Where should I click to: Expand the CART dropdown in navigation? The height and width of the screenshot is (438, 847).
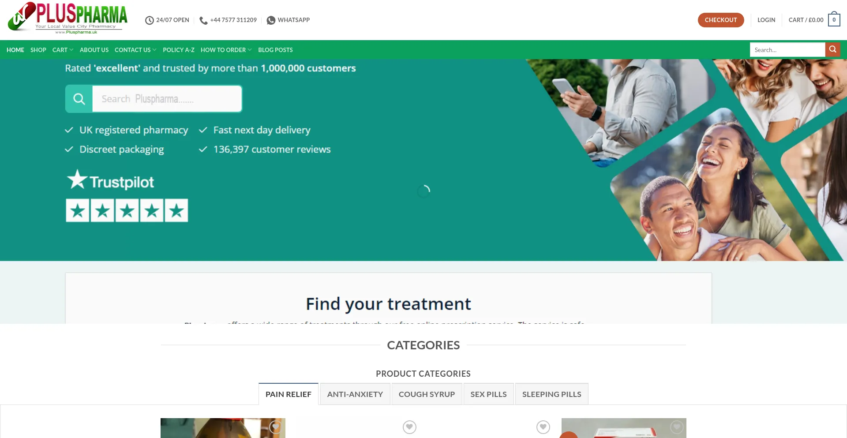pos(63,50)
